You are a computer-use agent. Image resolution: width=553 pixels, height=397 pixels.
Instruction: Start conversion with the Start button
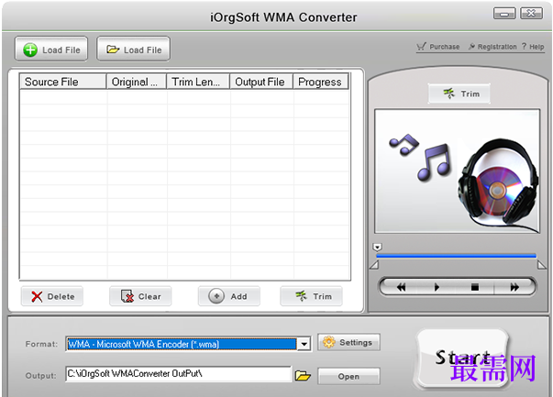tap(463, 358)
